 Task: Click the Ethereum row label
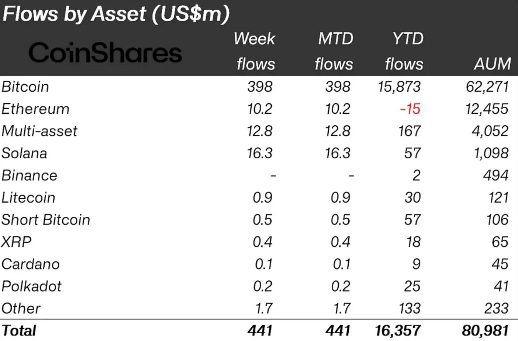(x=35, y=109)
